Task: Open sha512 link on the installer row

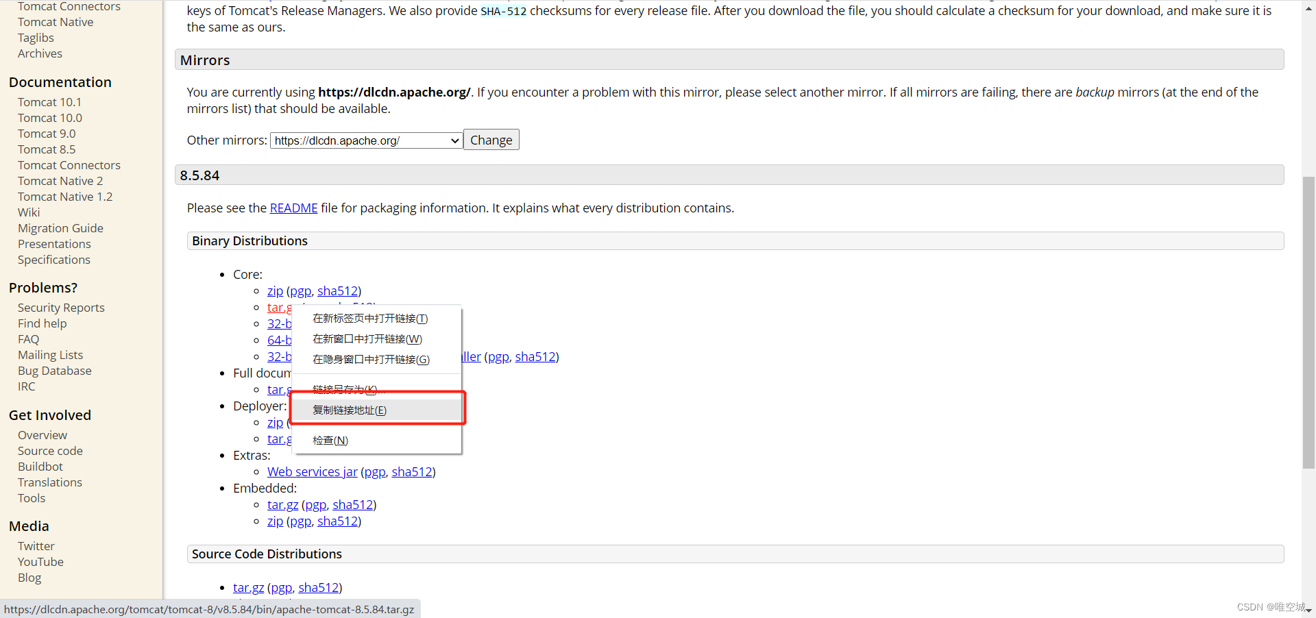Action: 535,357
